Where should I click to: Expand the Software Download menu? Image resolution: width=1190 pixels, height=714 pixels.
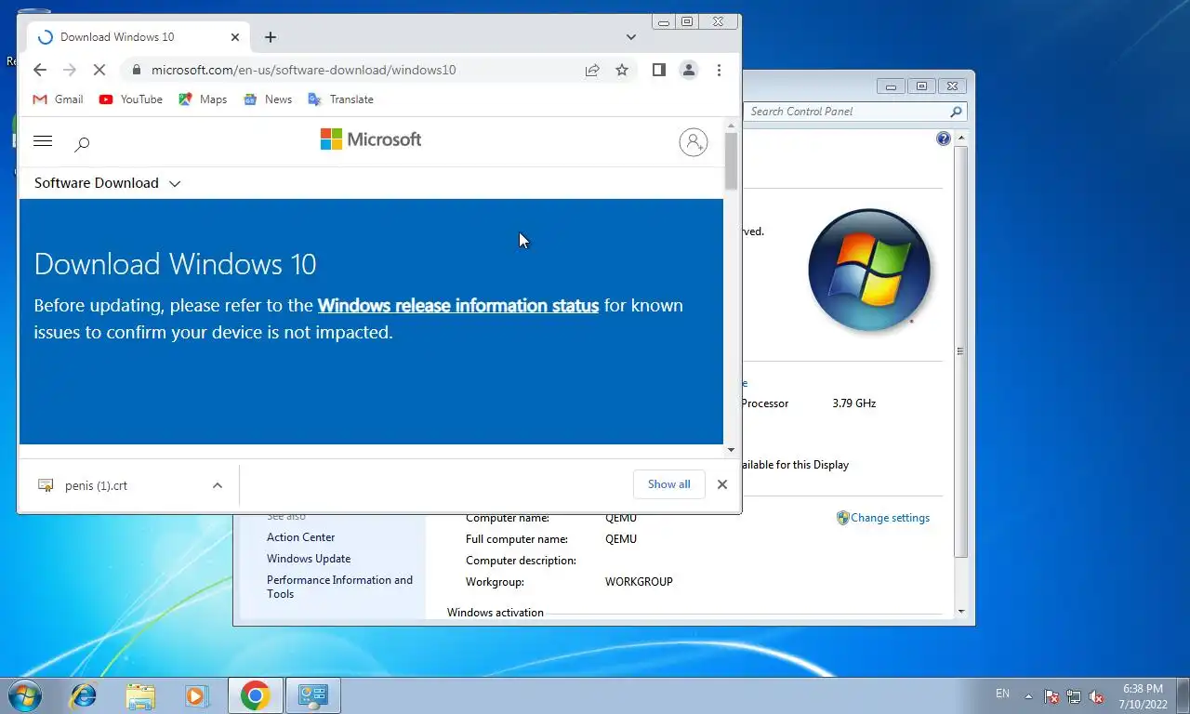(x=107, y=183)
